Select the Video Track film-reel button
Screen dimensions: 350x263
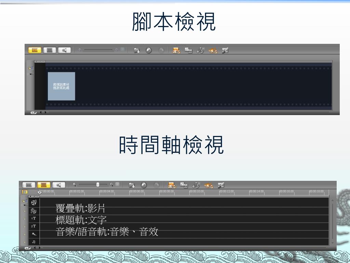point(34,203)
